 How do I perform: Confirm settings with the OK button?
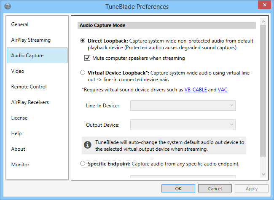point(178,189)
